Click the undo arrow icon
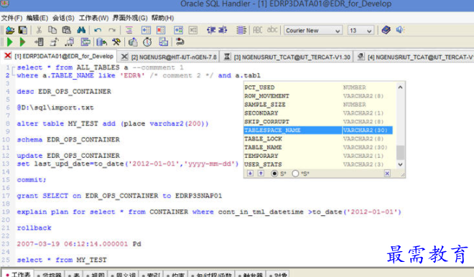 click(98, 30)
